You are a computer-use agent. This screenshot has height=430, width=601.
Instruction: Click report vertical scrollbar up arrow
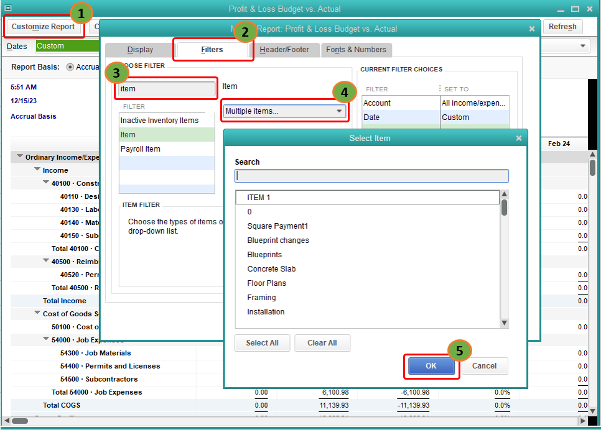click(x=592, y=154)
